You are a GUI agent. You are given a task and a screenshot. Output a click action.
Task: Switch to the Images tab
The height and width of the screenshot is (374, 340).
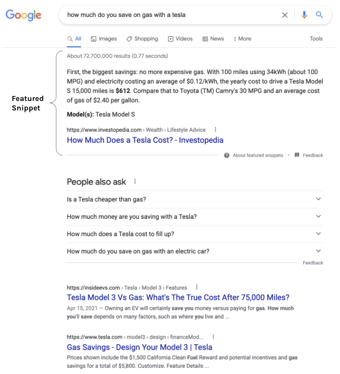pyautogui.click(x=104, y=39)
